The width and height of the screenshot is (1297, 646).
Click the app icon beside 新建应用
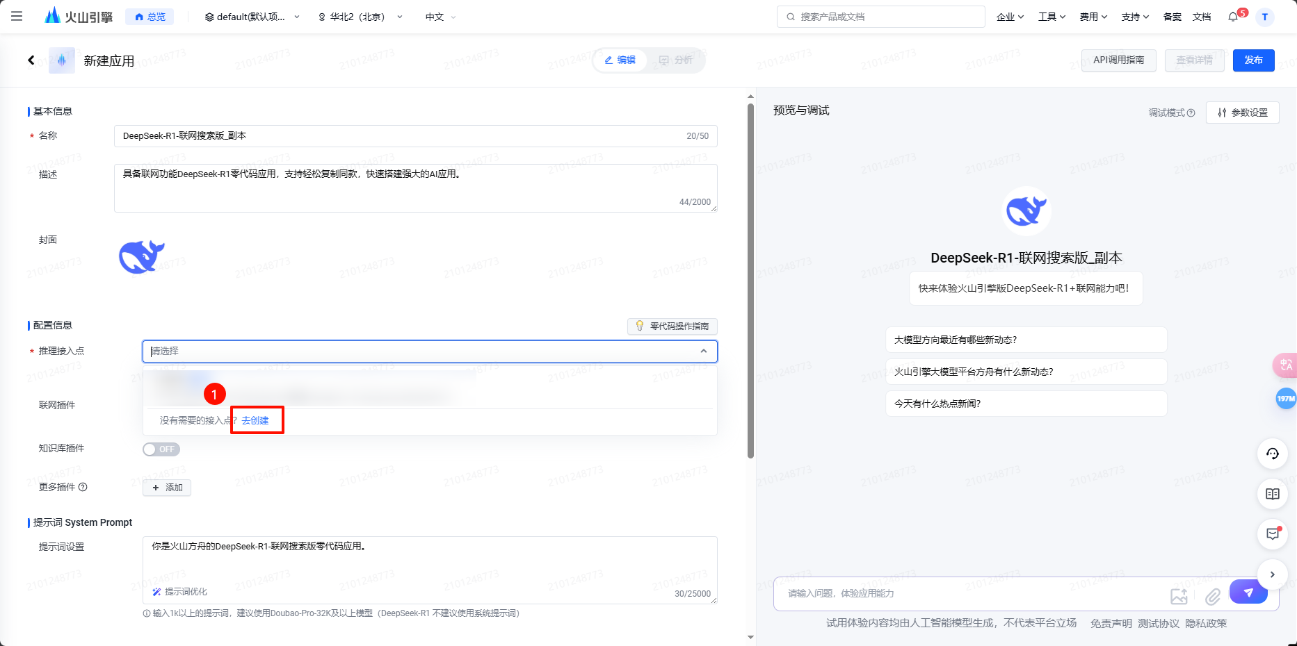click(x=62, y=60)
